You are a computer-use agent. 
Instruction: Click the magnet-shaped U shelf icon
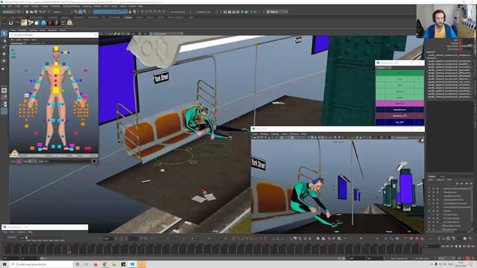(11, 22)
